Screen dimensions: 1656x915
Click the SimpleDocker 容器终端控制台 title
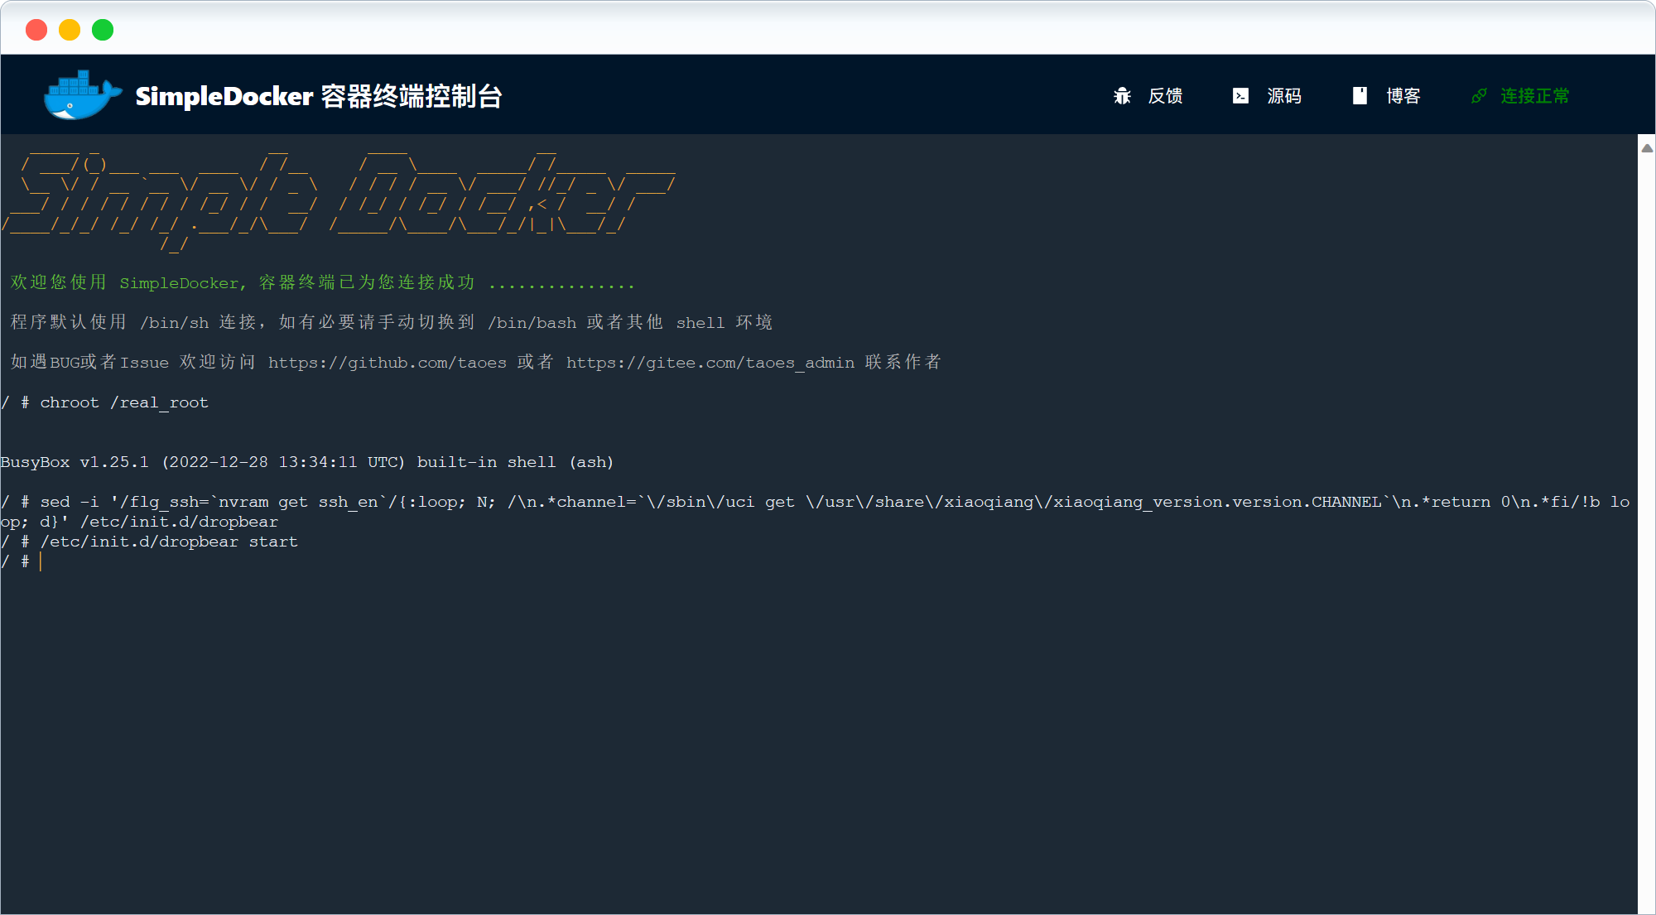tap(319, 96)
